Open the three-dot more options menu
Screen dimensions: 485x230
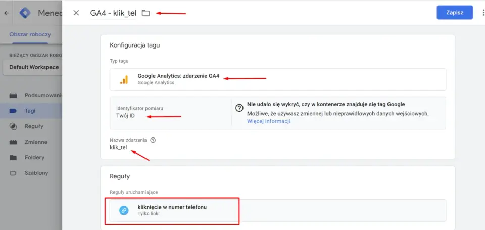pos(483,13)
